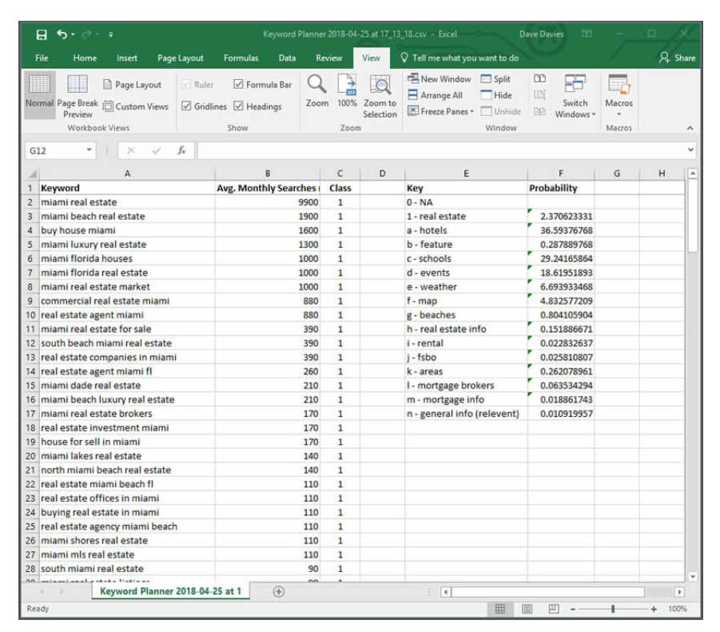Click the formula bar input area
This screenshot has width=720, height=632.
click(441, 150)
